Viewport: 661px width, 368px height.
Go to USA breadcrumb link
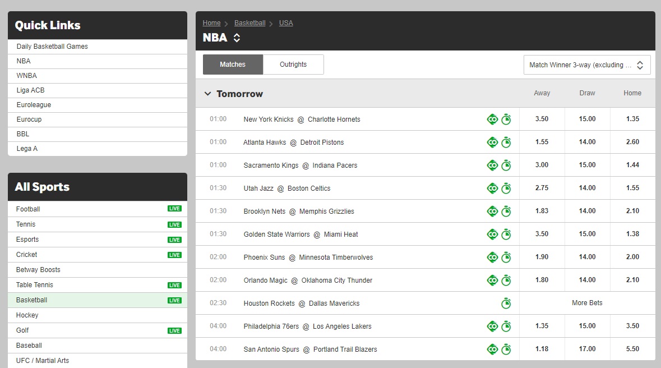point(286,23)
